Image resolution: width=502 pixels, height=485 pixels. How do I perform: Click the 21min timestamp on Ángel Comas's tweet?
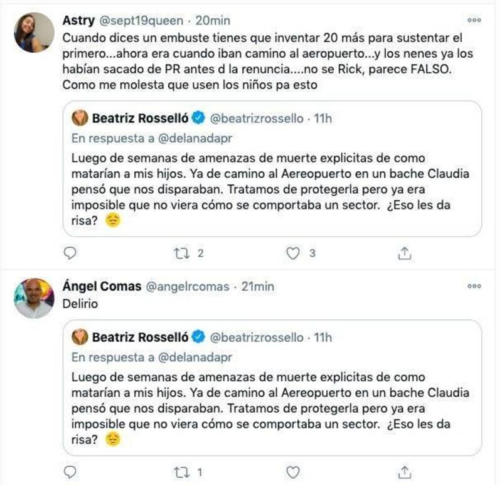pyautogui.click(x=258, y=286)
